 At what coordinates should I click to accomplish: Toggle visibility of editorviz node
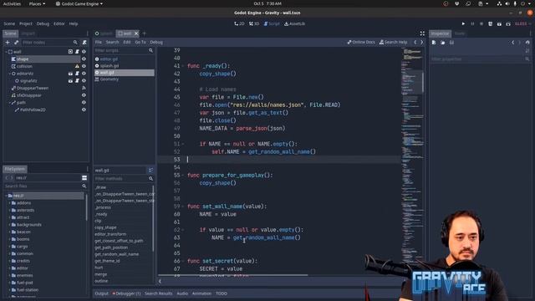84,74
